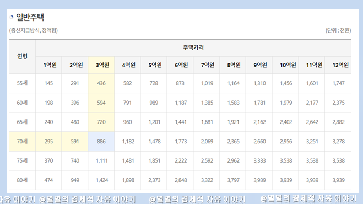
Task: Select the 11억원 column header
Action: coord(312,65)
